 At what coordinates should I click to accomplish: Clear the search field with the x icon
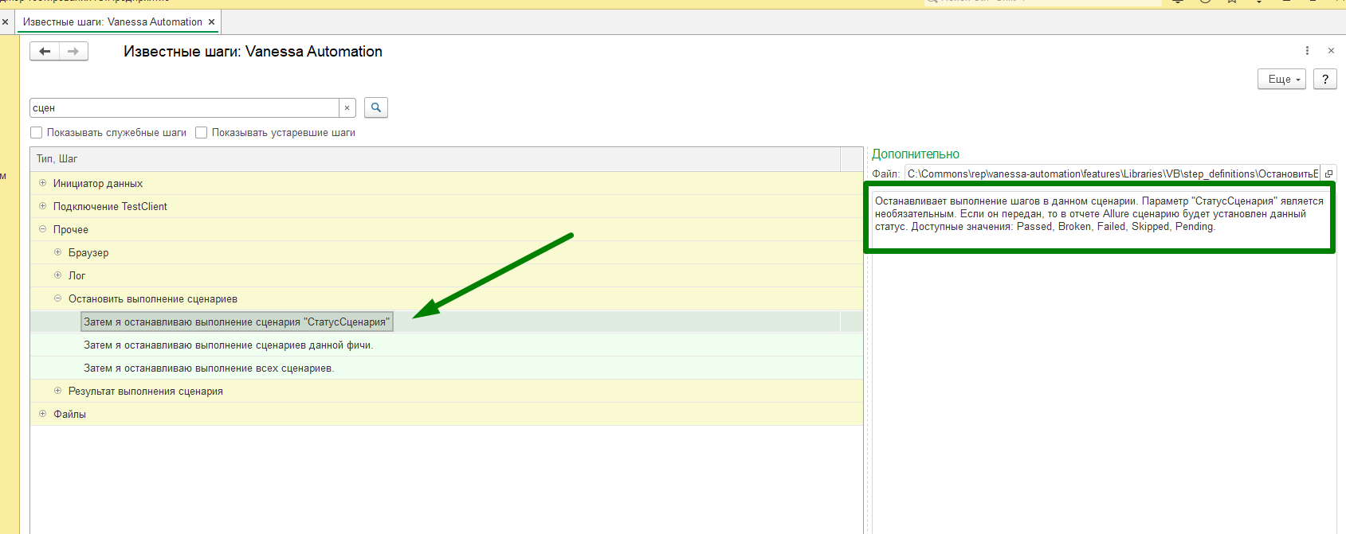[347, 108]
